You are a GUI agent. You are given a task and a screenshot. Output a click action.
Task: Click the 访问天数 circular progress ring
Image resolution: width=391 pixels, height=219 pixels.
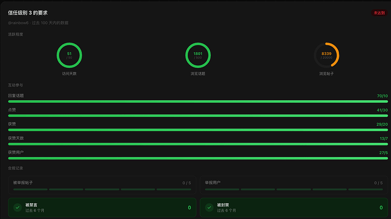pos(69,55)
